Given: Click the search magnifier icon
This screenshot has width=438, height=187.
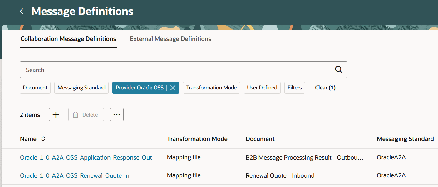Looking at the screenshot, I should (x=339, y=70).
